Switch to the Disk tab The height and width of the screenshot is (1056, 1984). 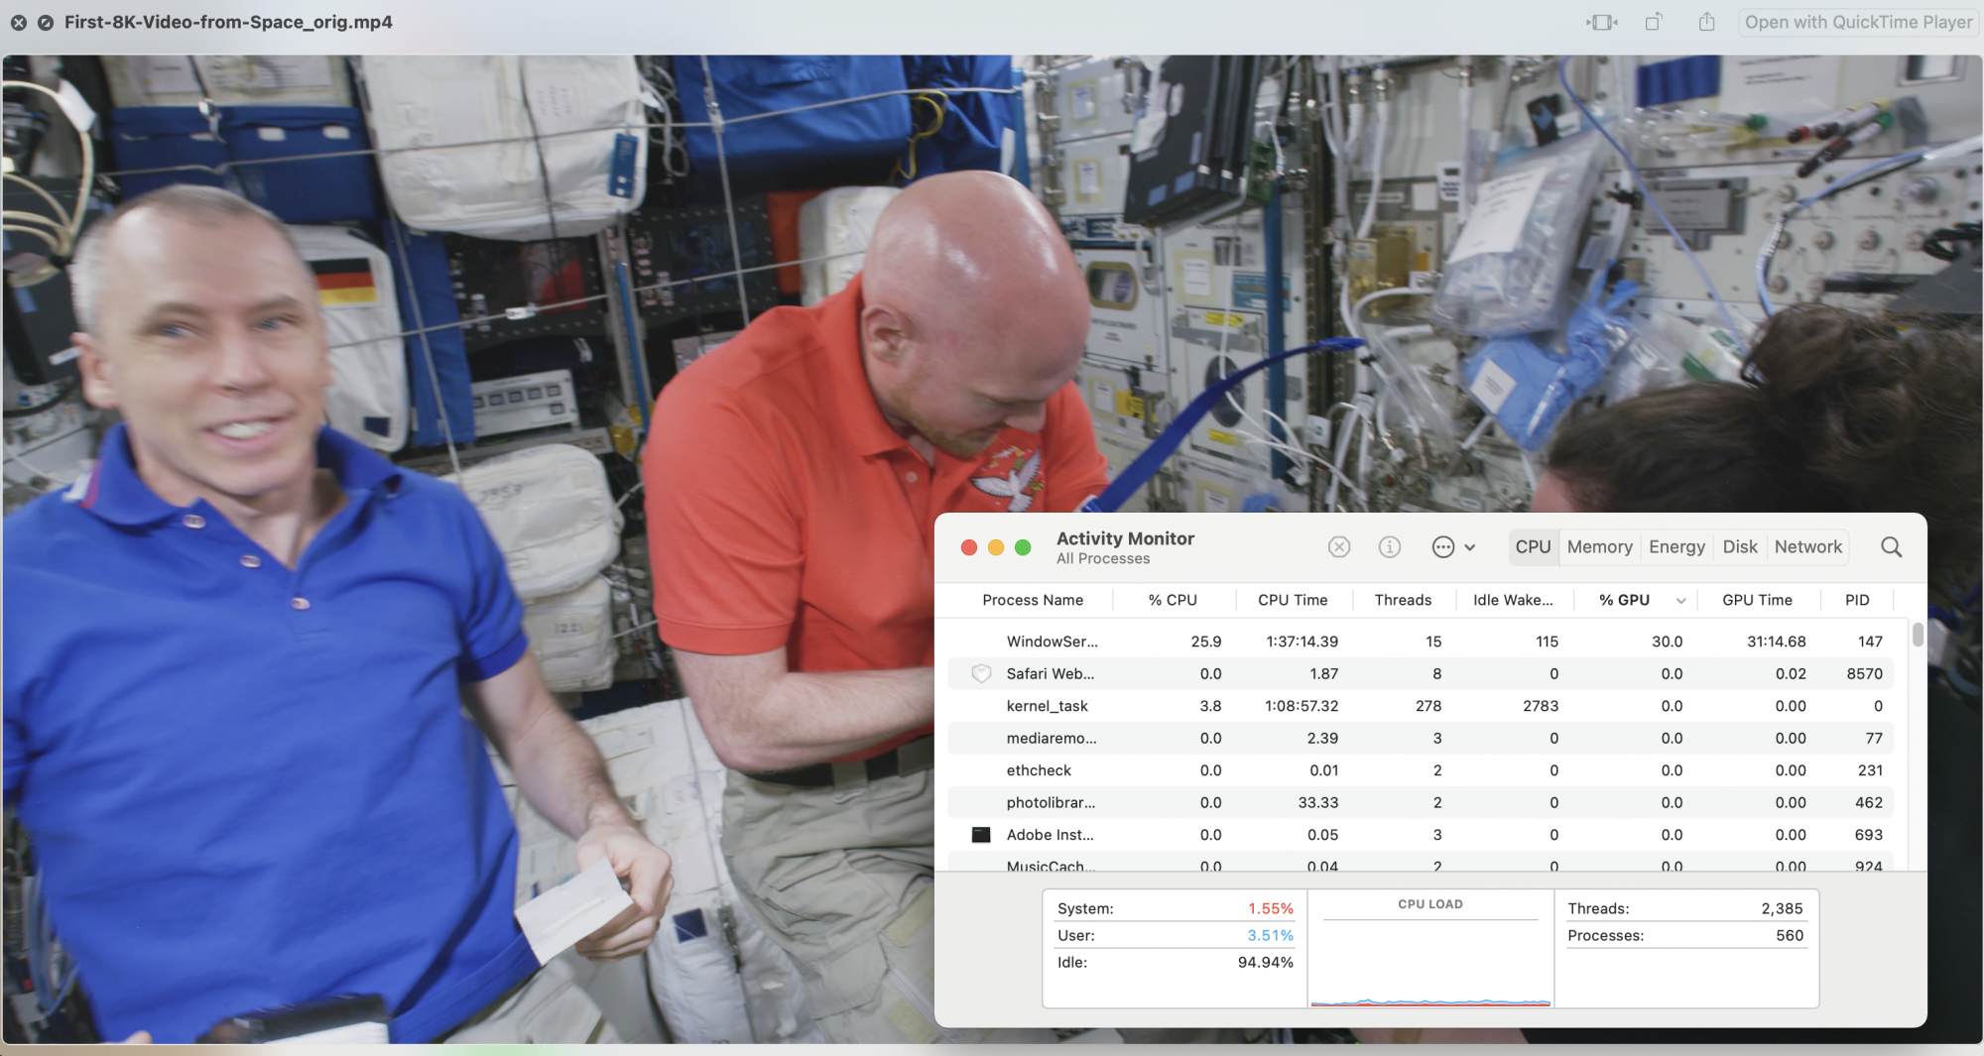1740,547
